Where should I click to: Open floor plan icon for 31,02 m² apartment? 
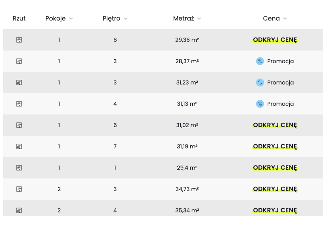pyautogui.click(x=19, y=125)
